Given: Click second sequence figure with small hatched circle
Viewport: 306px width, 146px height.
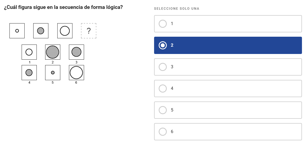Looking at the screenshot, I should 41,31.
